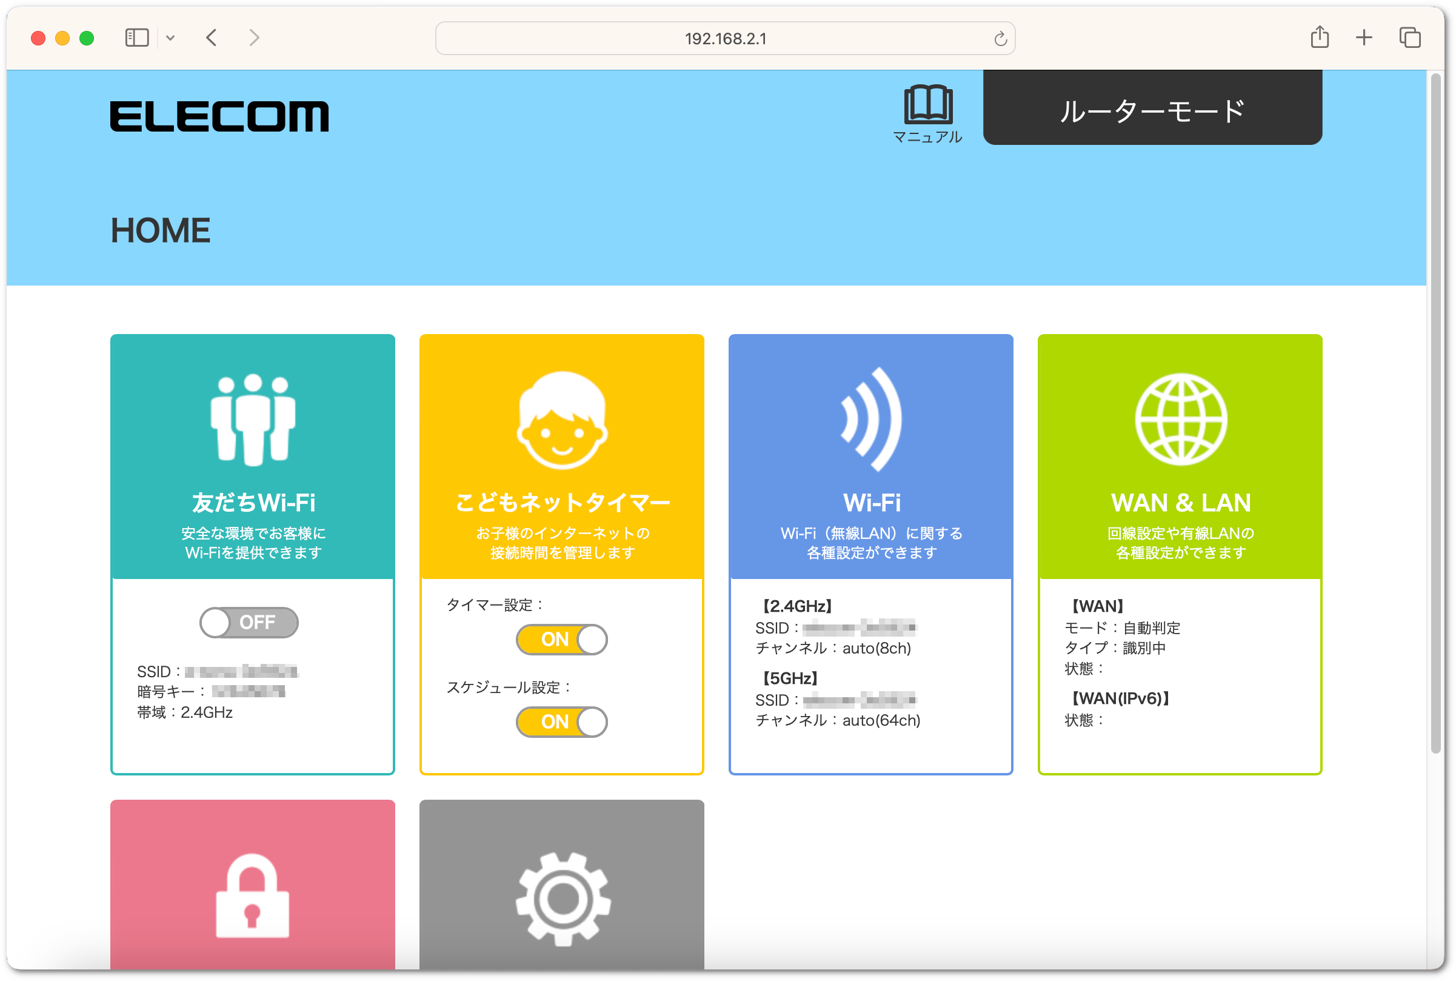Click the HOME page title
Image resolution: width=1456 pixels, height=981 pixels.
click(x=160, y=230)
